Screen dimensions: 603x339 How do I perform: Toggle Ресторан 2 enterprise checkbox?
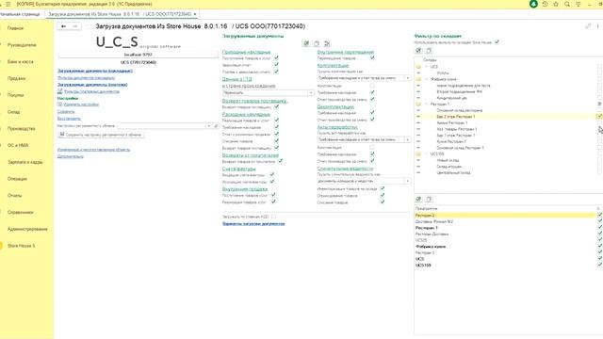tap(599, 216)
